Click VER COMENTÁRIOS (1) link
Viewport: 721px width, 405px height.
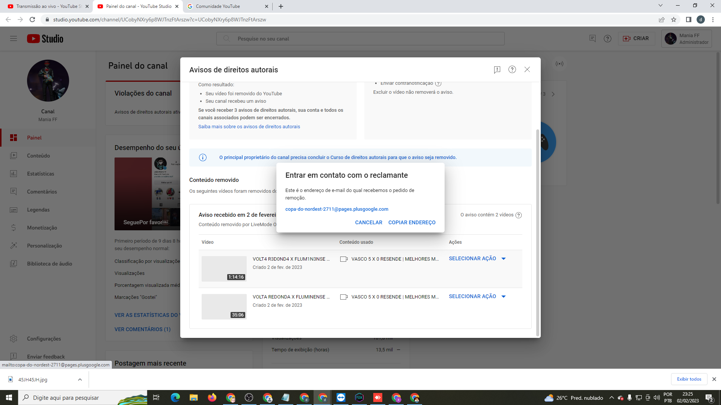point(142,329)
